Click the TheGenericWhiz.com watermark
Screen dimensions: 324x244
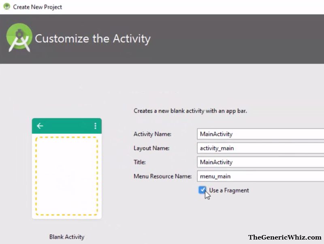click(x=285, y=237)
